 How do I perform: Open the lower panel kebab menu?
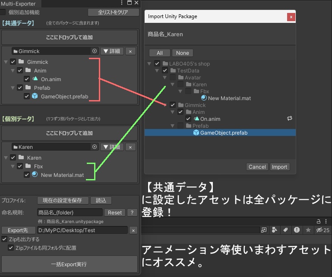click(x=326, y=221)
